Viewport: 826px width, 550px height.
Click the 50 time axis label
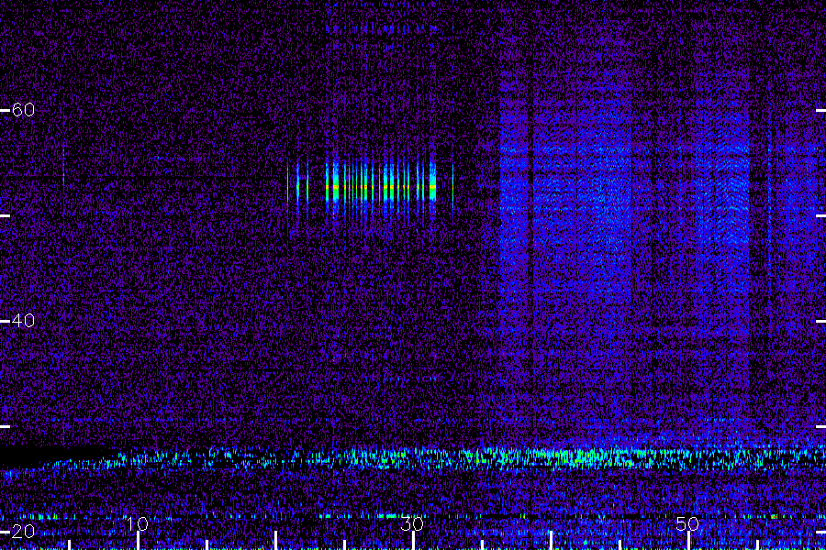point(687,523)
